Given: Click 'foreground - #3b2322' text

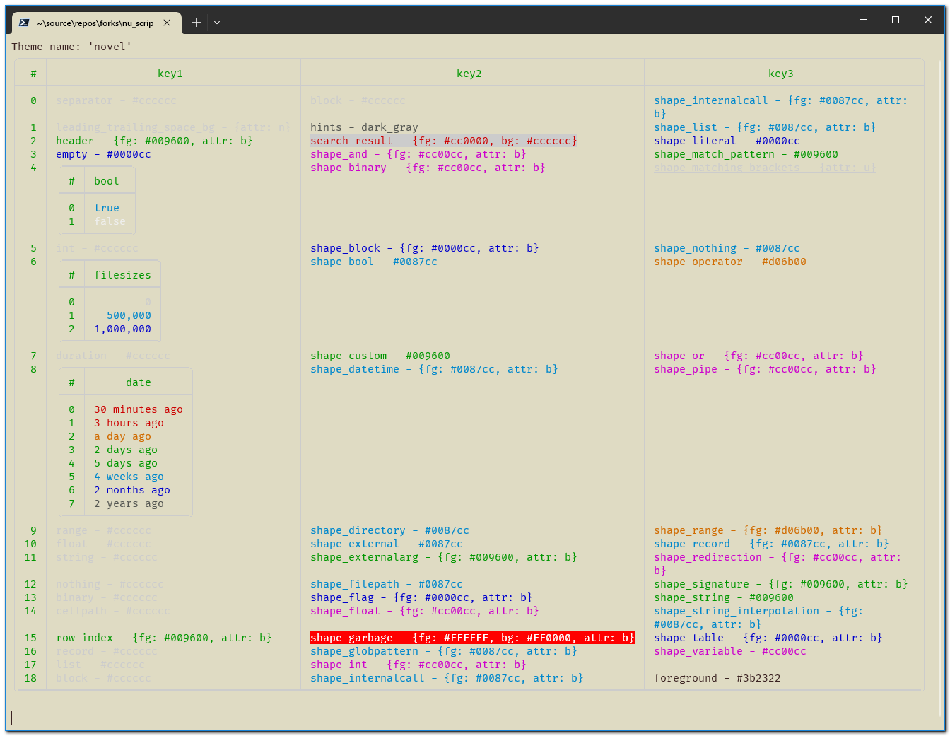Looking at the screenshot, I should click(x=717, y=678).
